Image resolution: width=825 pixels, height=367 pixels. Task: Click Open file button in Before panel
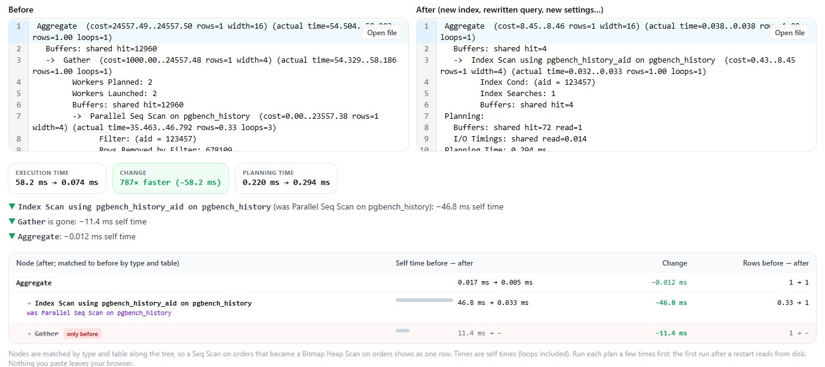coord(382,33)
